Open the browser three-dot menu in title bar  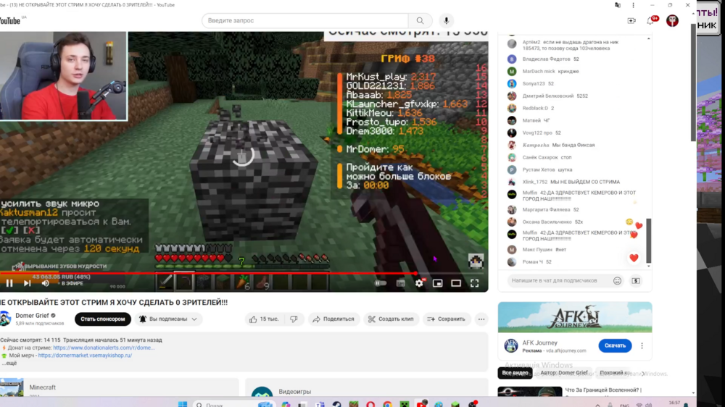[634, 5]
